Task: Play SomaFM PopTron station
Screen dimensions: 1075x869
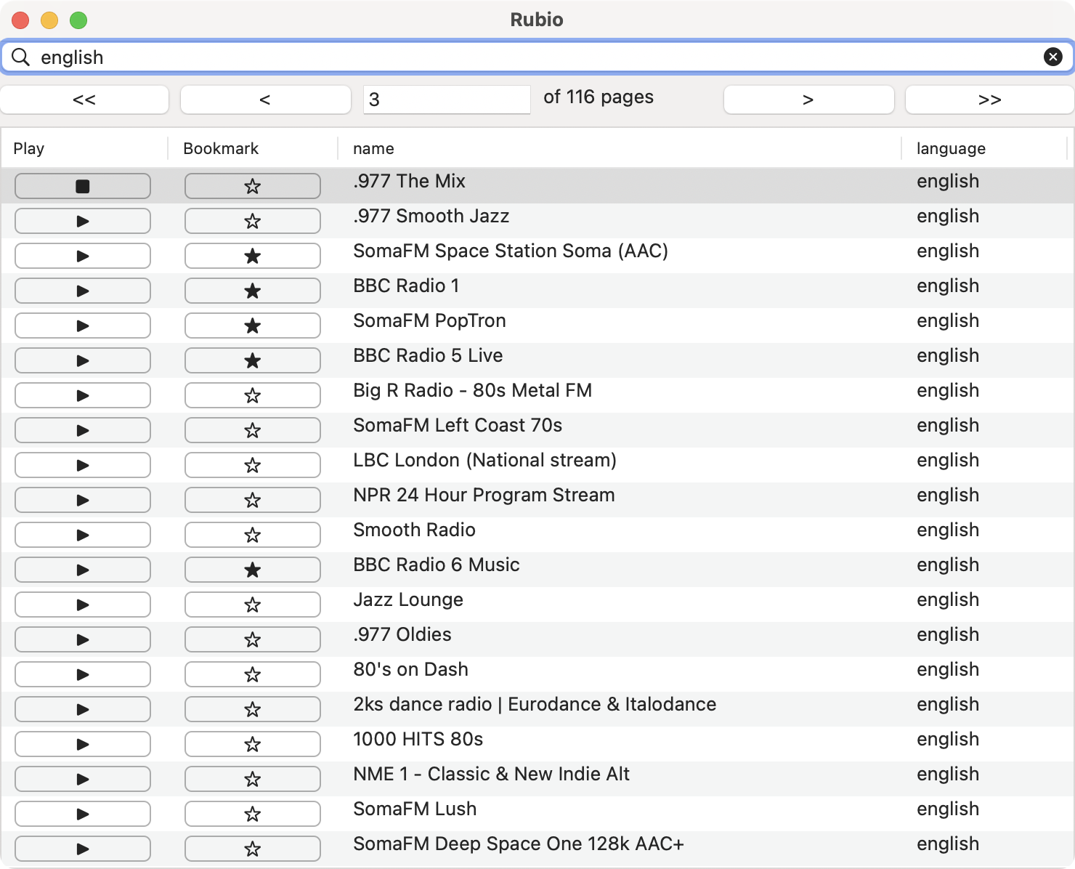Action: 83,326
